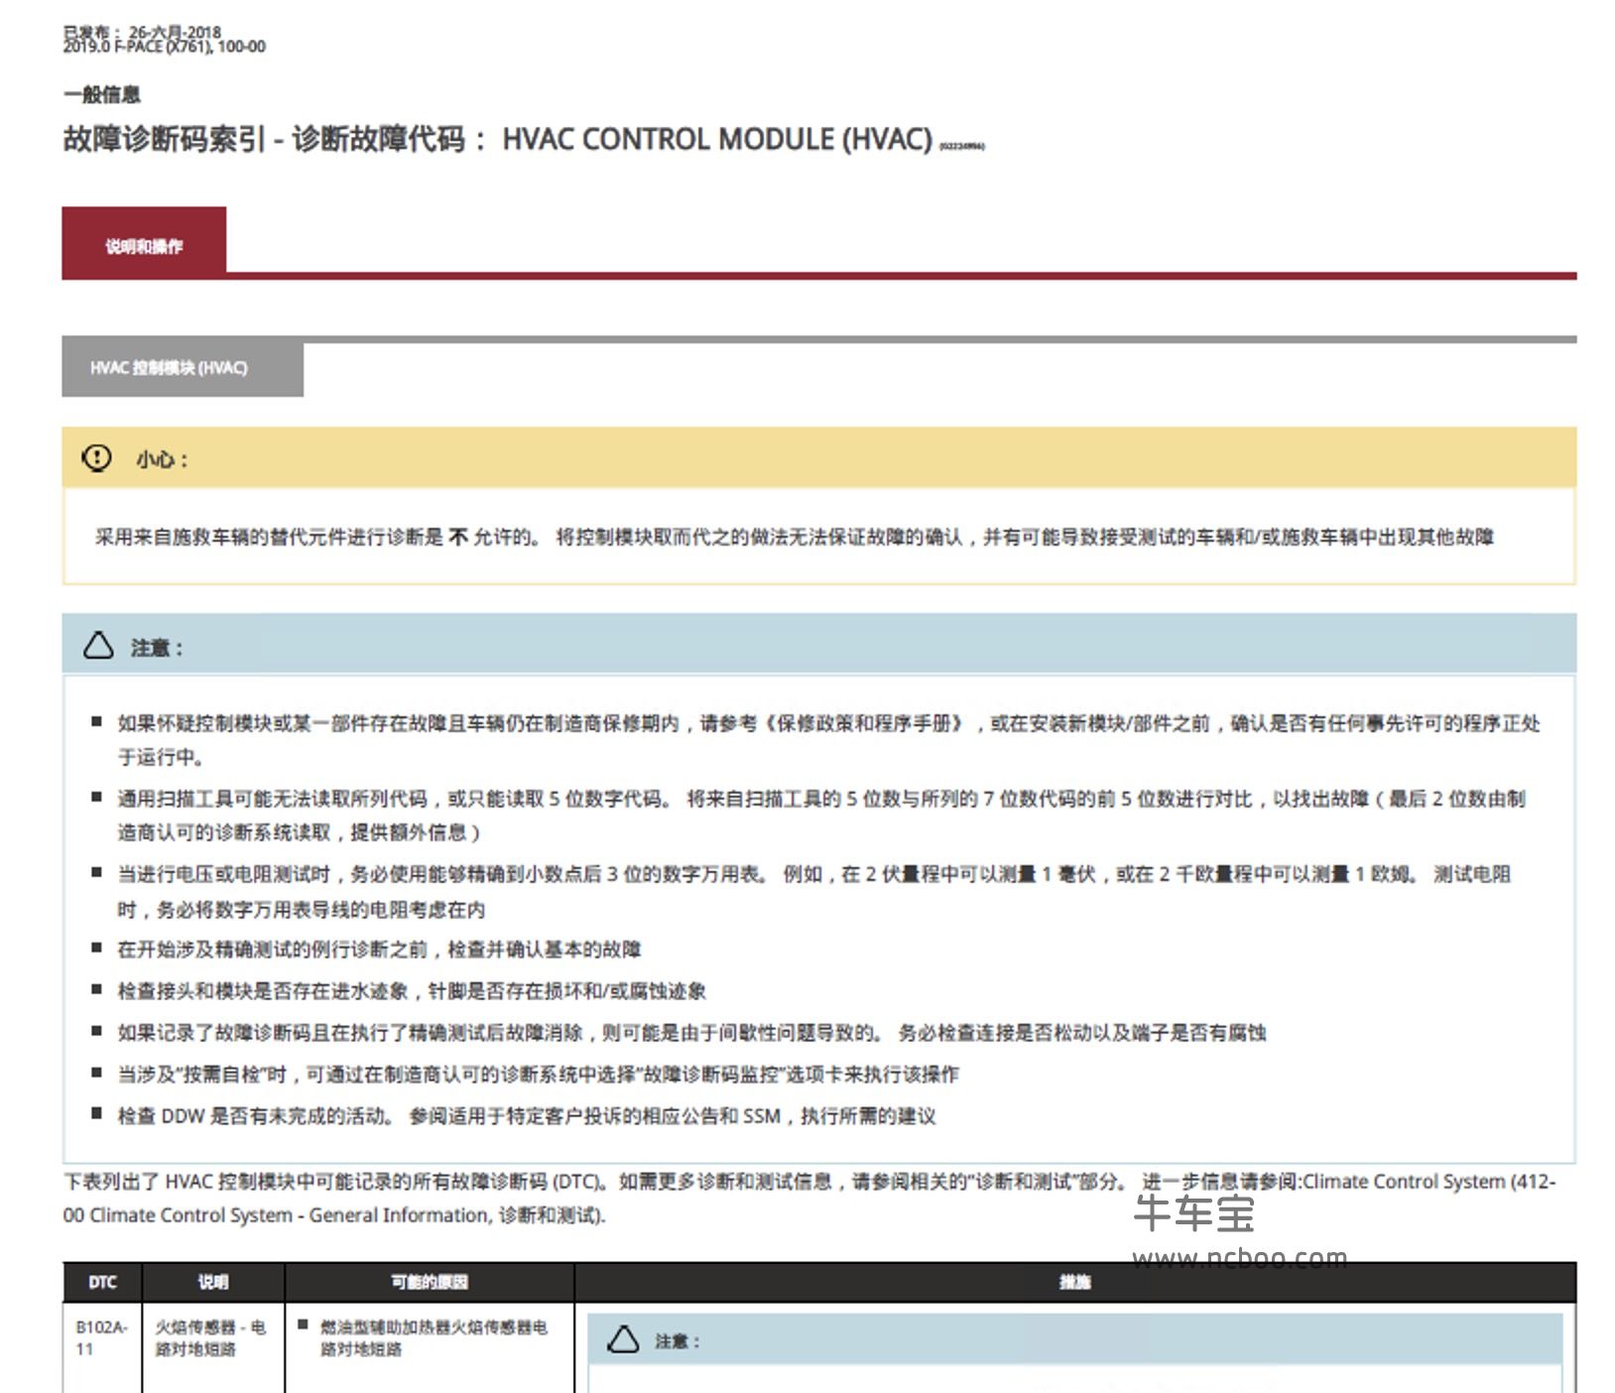Image resolution: width=1615 pixels, height=1393 pixels.
Task: Click the page title 故障诊断码索引 heading
Action: 498,139
